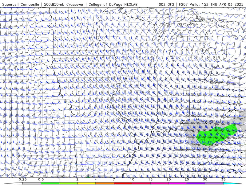Screen dimensions: 246x185
Task: Select the hot pink 15–20 color bar segment
Action: tap(159, 183)
